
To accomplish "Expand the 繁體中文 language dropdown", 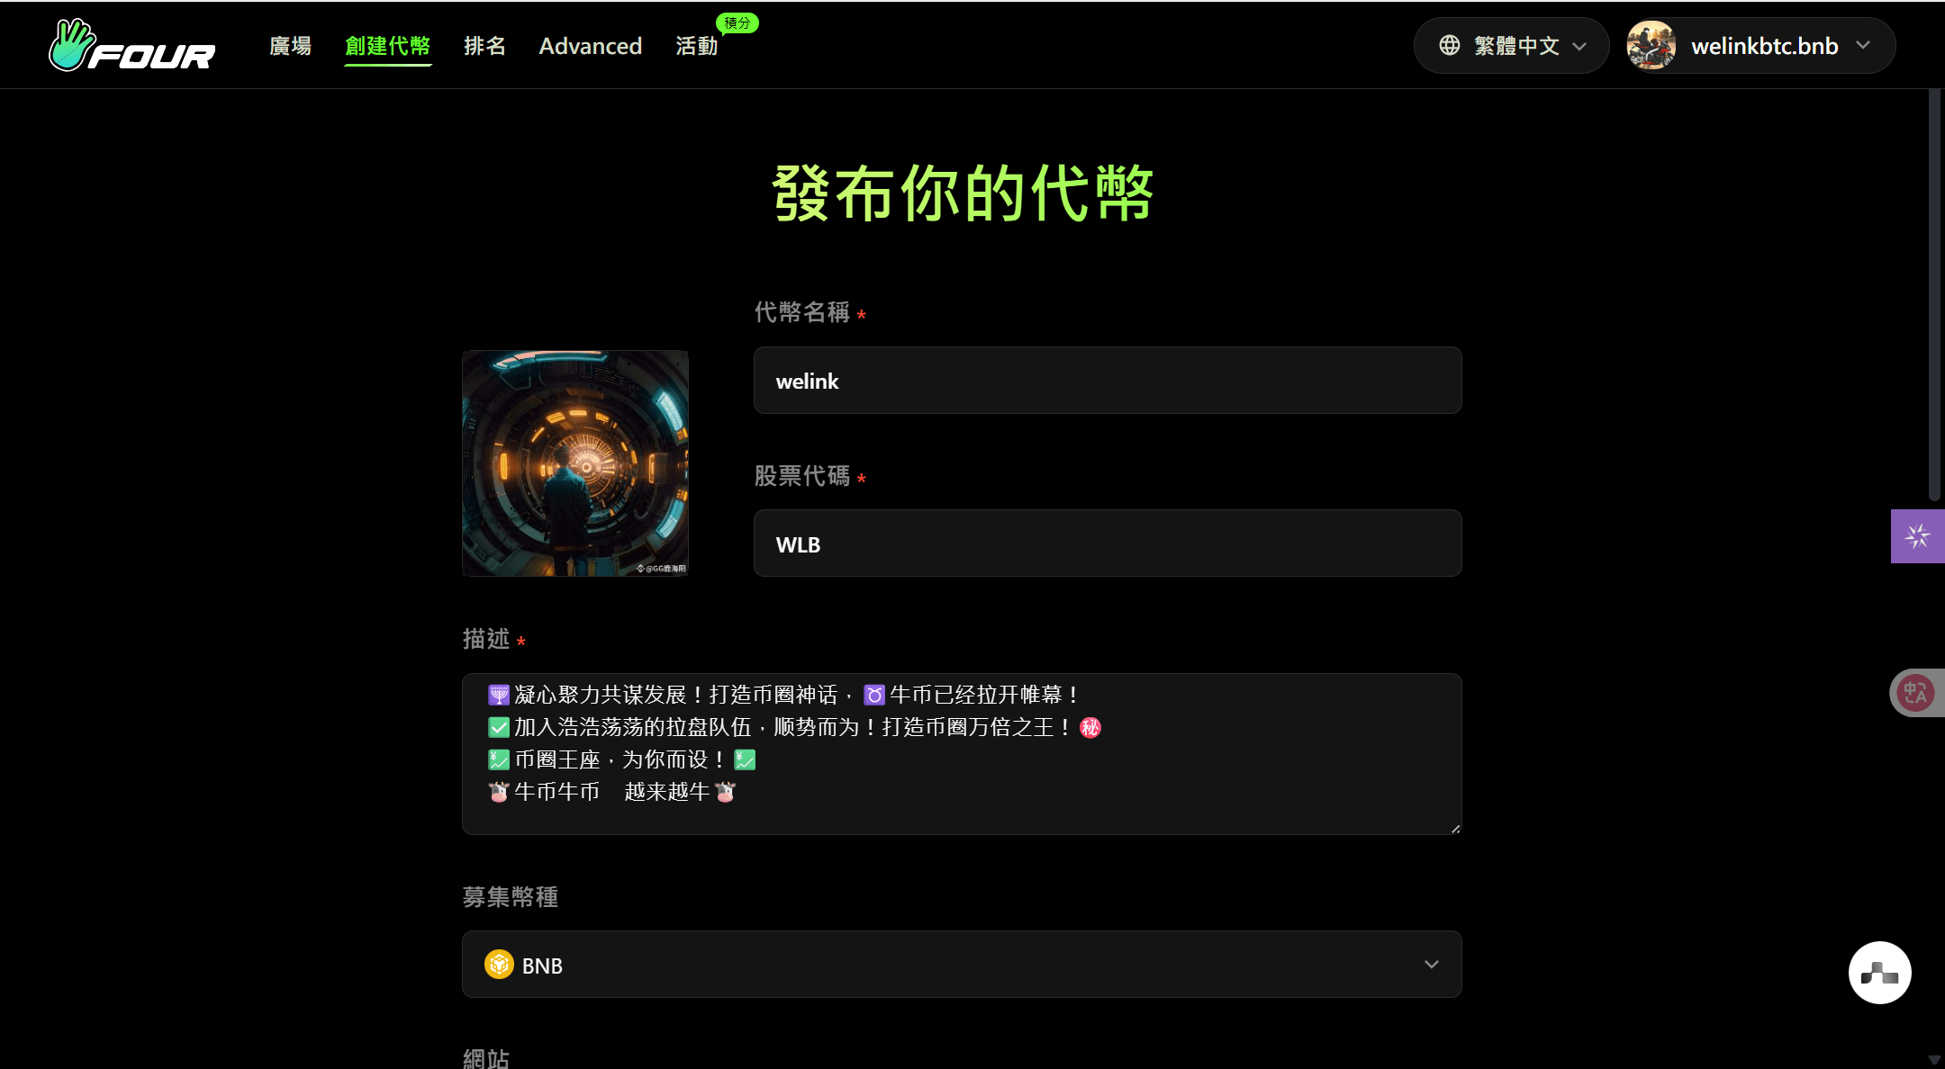I will pyautogui.click(x=1511, y=45).
